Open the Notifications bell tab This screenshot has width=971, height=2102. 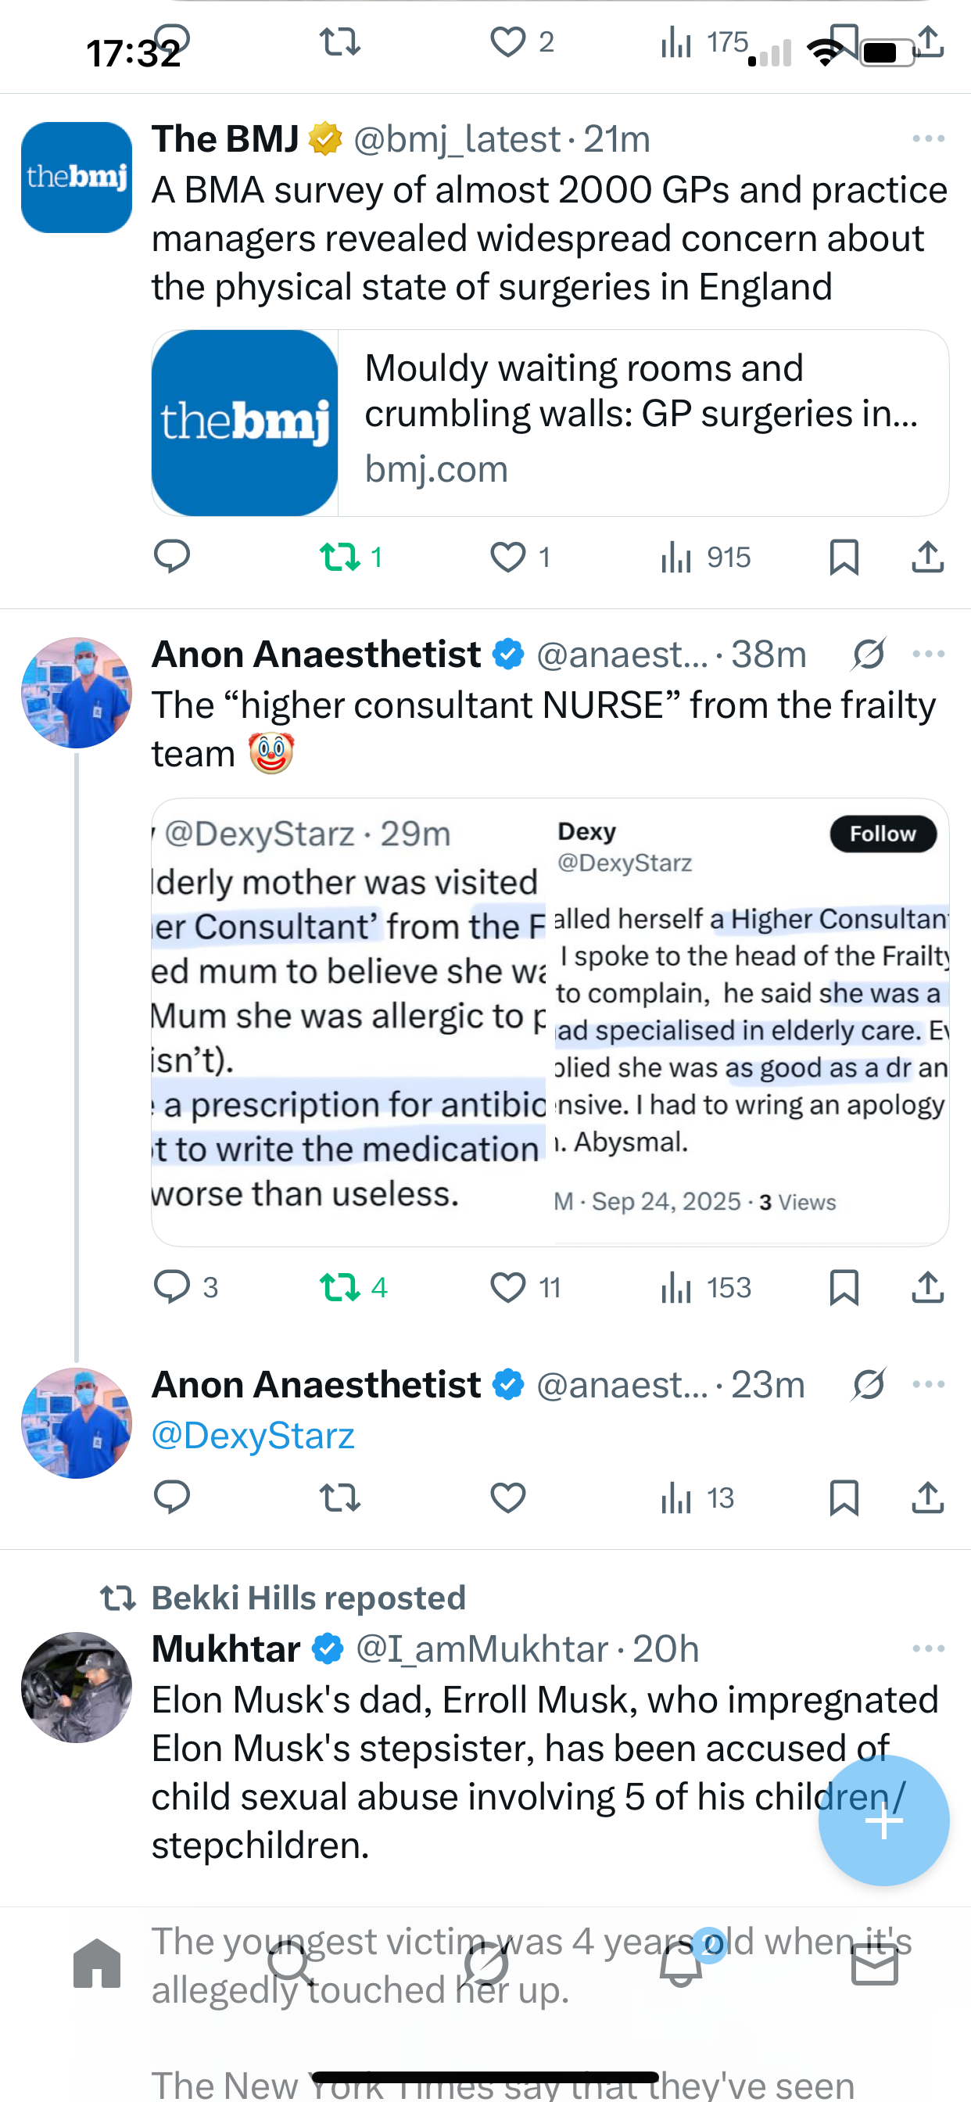[x=681, y=1964]
